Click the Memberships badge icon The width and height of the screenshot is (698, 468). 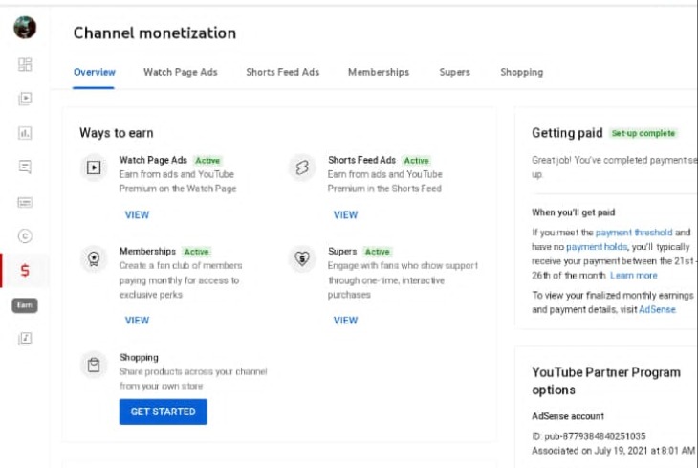point(94,258)
